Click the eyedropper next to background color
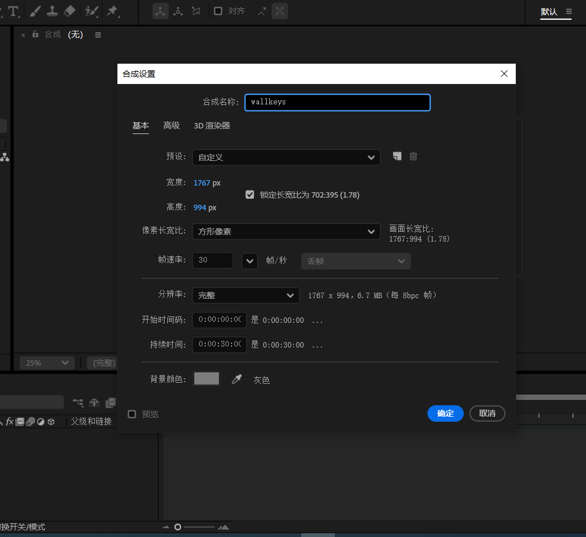This screenshot has width=586, height=537. pyautogui.click(x=236, y=379)
